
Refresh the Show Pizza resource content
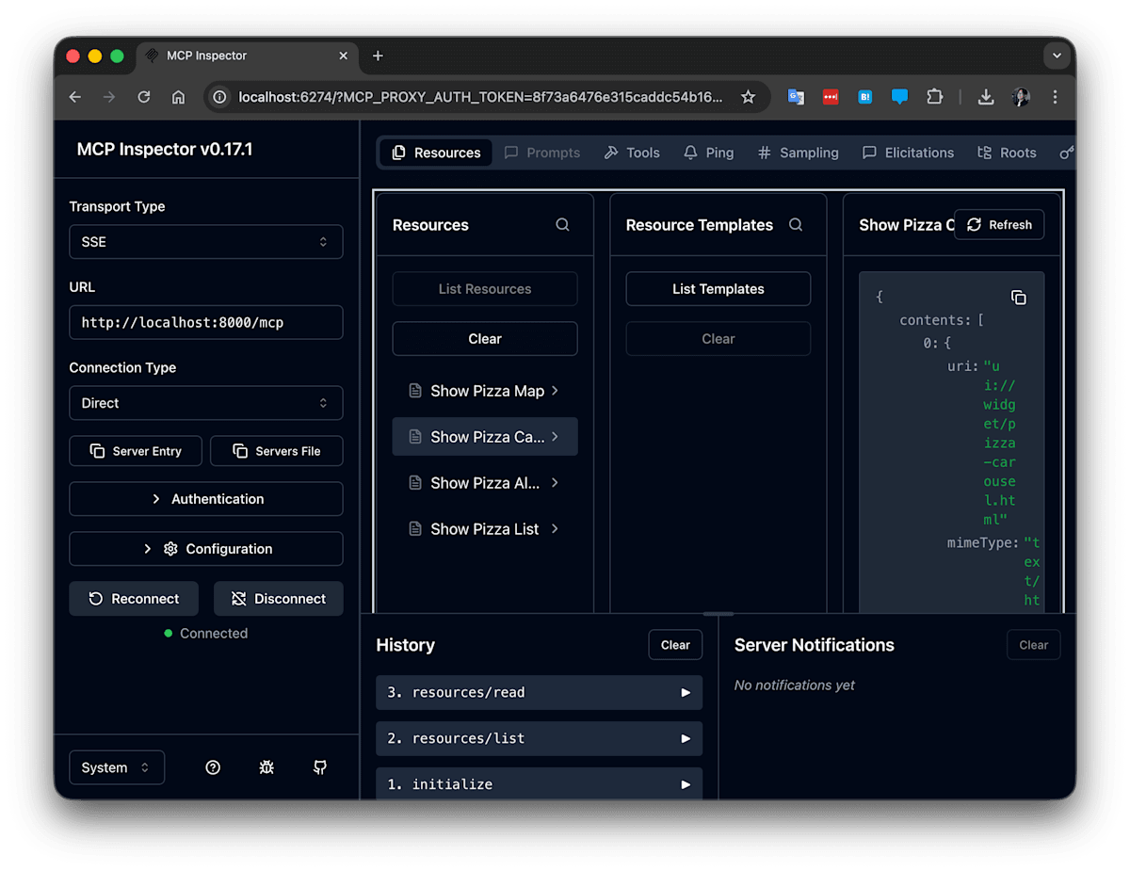tap(999, 225)
